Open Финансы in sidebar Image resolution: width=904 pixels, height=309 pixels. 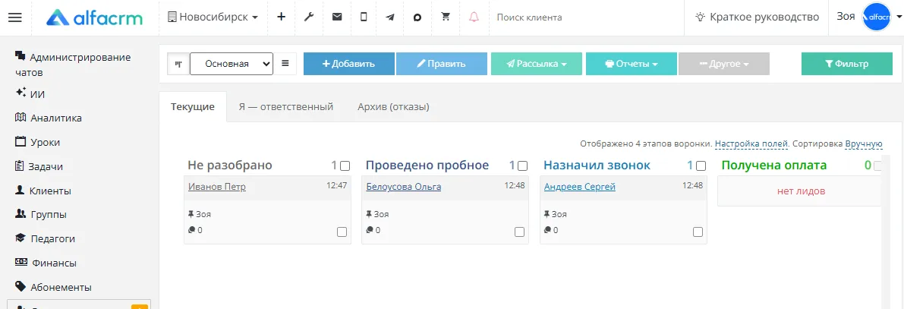tap(46, 263)
